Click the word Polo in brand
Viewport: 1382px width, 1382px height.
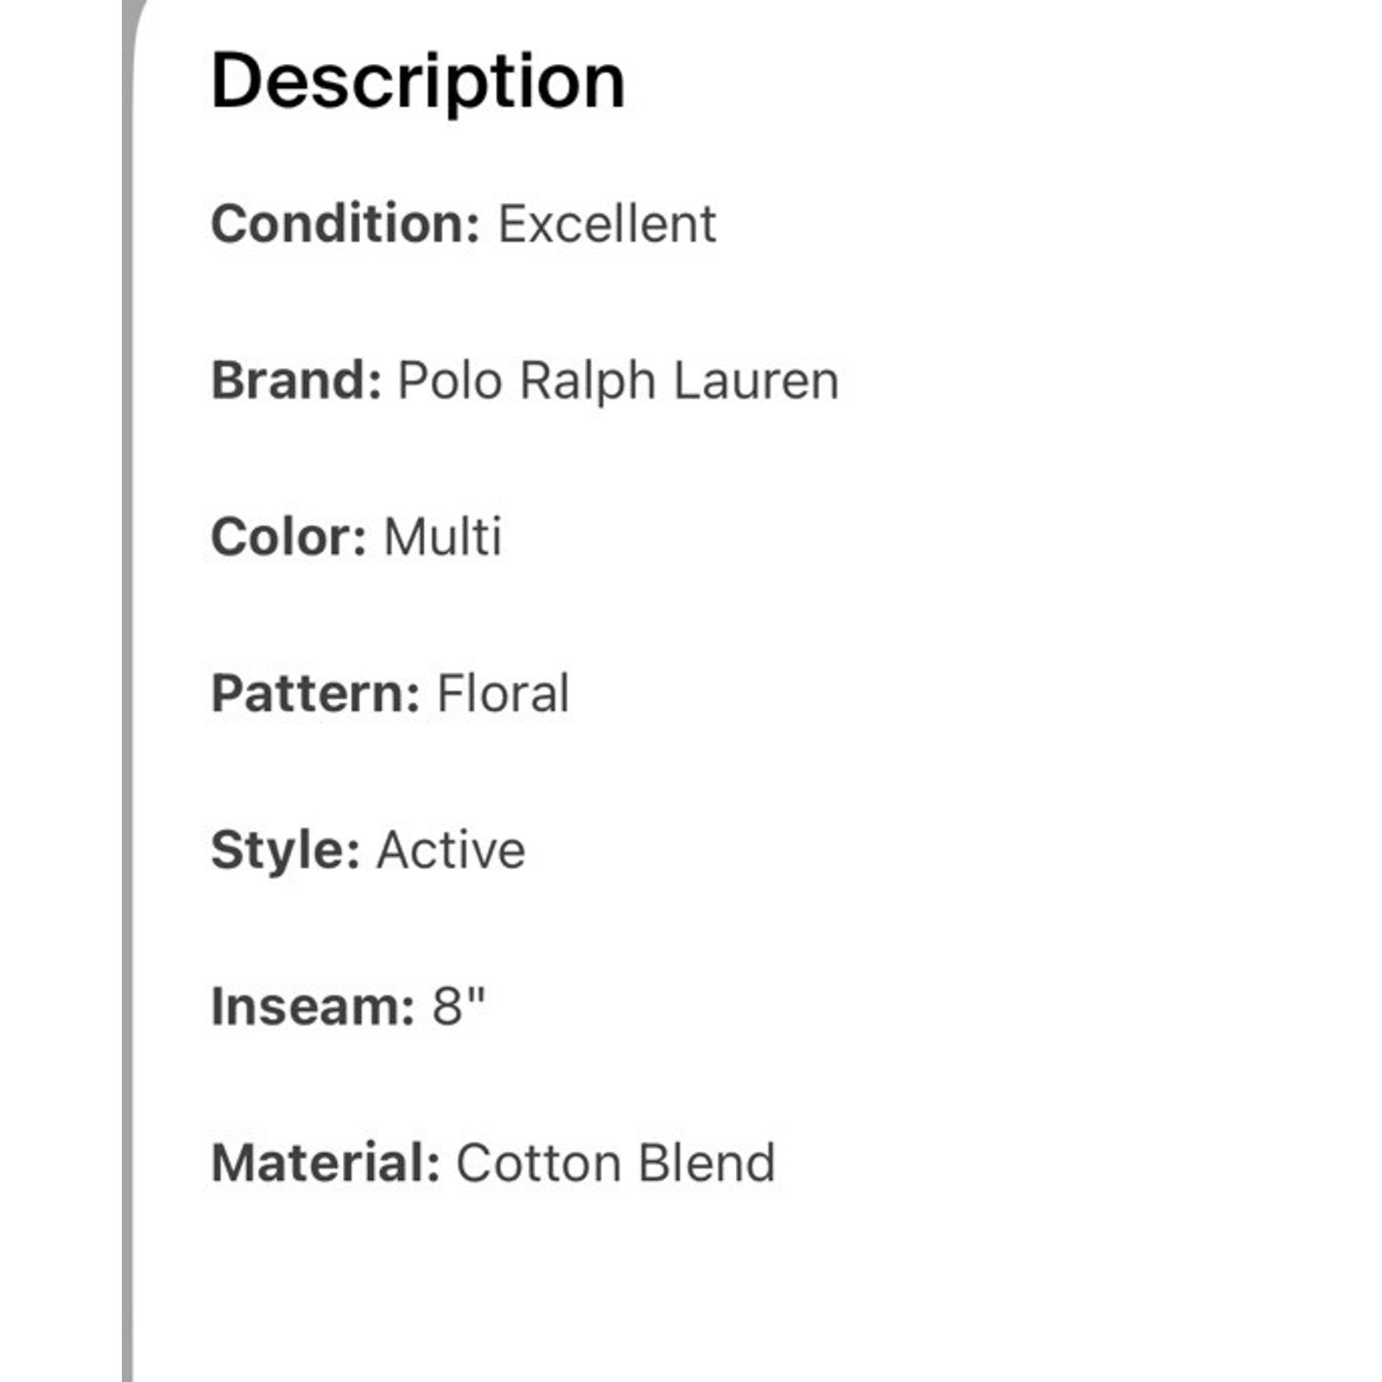pos(450,380)
